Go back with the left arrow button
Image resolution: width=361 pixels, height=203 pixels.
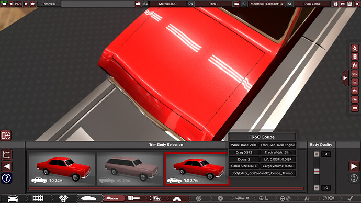pyautogui.click(x=7, y=166)
